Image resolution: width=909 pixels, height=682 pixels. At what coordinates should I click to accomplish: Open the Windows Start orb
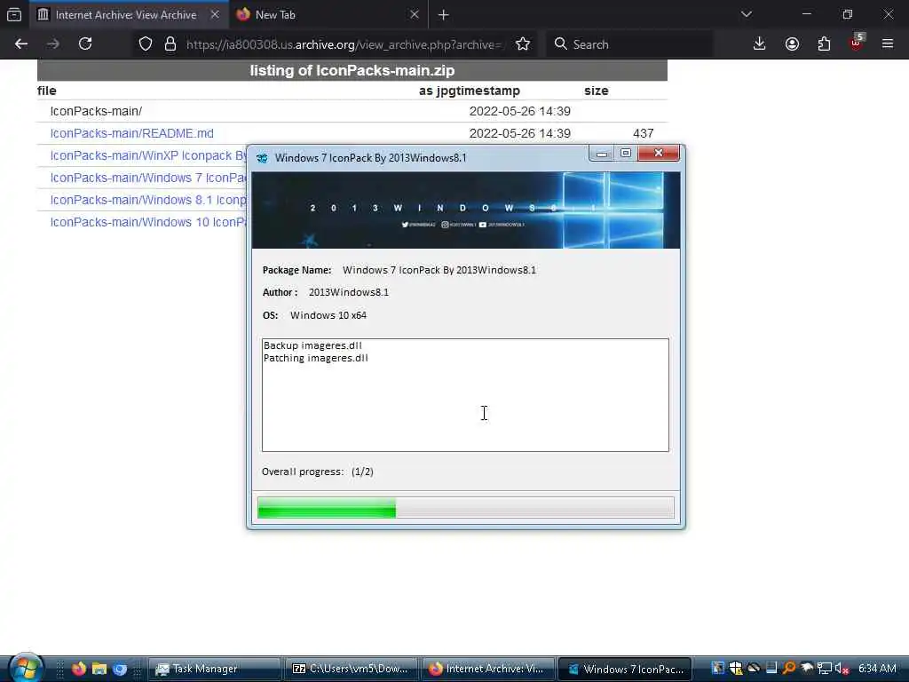point(25,668)
